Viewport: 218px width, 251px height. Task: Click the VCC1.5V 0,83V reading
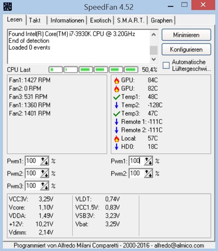tap(97, 207)
